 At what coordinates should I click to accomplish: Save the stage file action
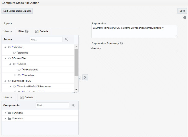coord(182,11)
